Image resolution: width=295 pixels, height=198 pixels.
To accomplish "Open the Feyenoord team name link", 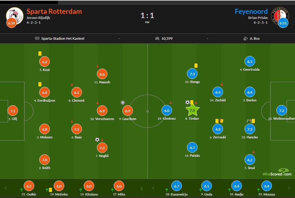I will click(x=251, y=11).
